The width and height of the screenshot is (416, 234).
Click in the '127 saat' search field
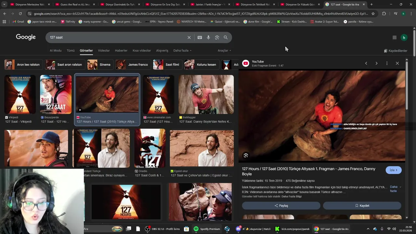[x=117, y=37]
